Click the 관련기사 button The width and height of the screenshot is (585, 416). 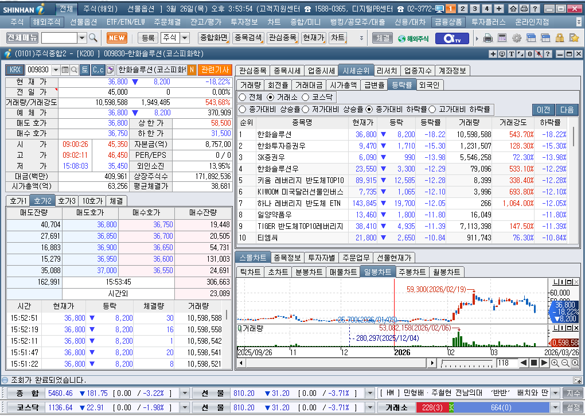click(215, 70)
